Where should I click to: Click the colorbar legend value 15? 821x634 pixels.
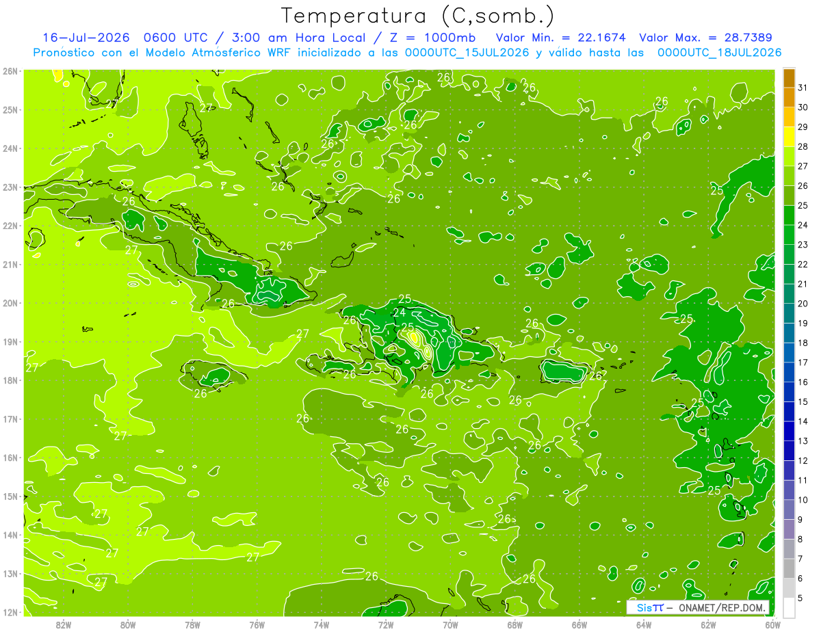click(x=803, y=402)
